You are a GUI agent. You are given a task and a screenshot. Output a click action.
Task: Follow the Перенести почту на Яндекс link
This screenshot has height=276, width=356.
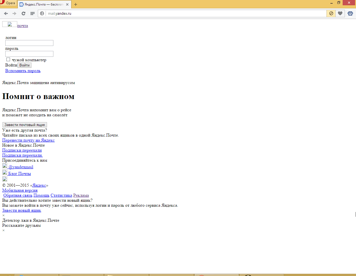(28, 140)
